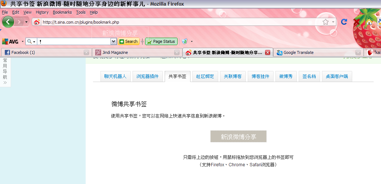Open the 微博秀 page tab
The height and width of the screenshot is (184, 381).
pyautogui.click(x=286, y=76)
